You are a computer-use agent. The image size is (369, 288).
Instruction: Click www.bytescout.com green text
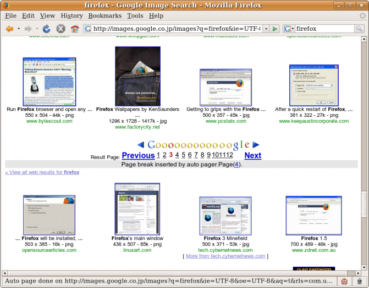click(49, 121)
